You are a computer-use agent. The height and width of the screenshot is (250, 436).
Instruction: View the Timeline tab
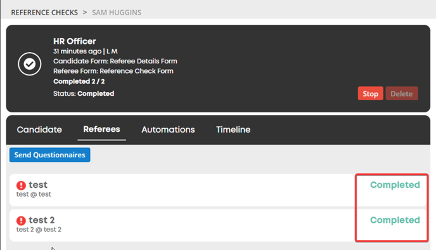(x=233, y=129)
